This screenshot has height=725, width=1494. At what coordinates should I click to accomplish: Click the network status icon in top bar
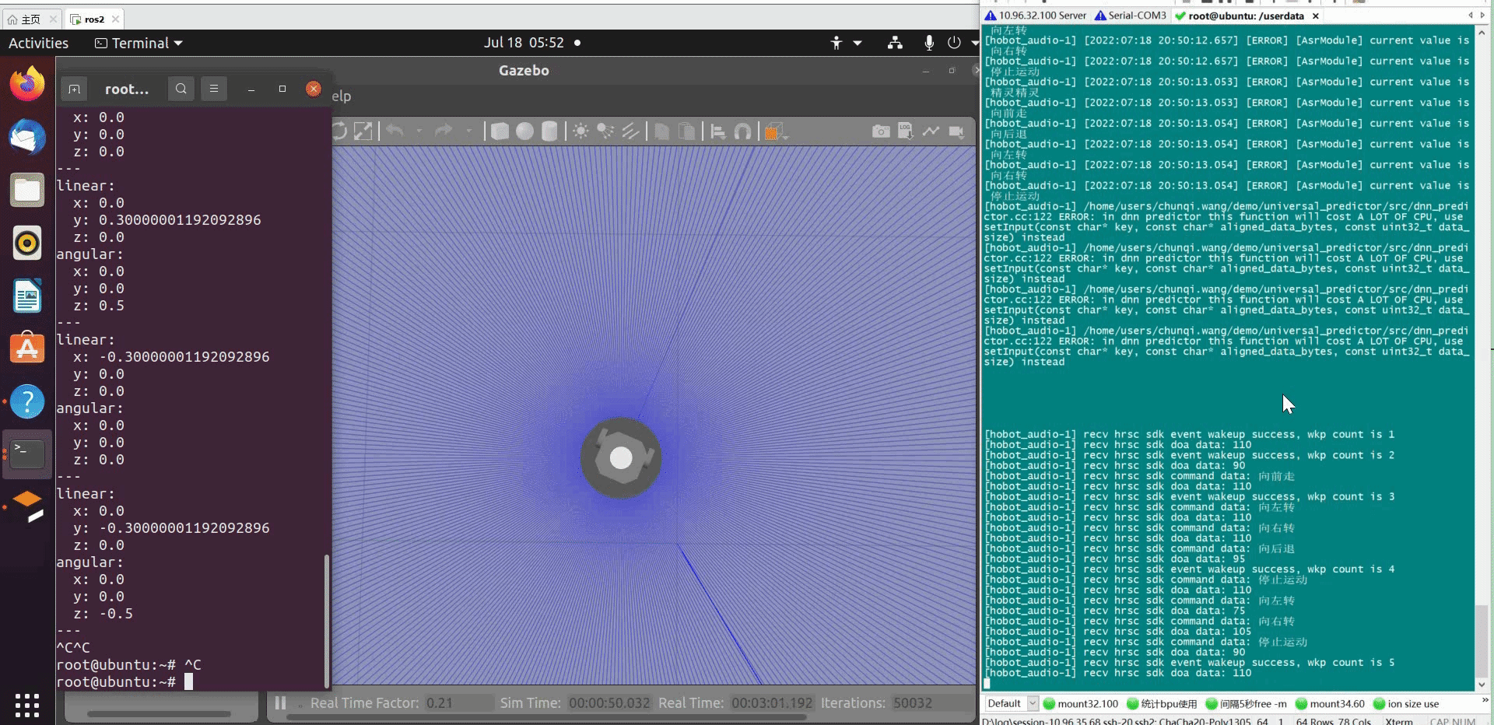click(x=895, y=43)
